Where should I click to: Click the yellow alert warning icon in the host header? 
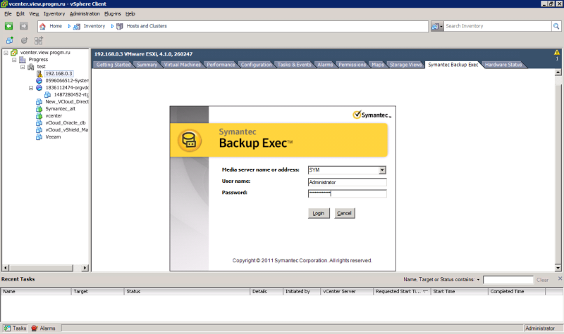(x=557, y=52)
